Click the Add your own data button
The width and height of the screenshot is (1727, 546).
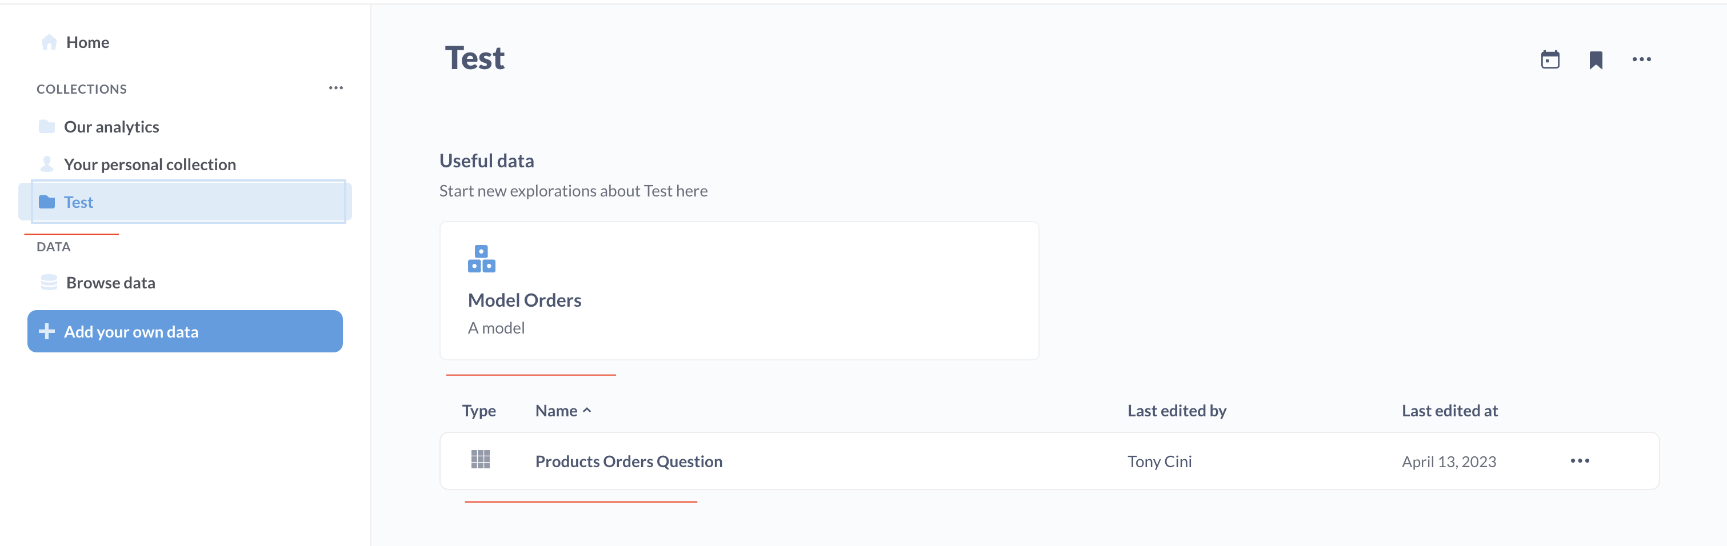pos(185,331)
